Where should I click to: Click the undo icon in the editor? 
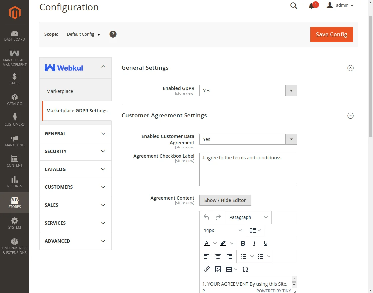click(x=206, y=217)
